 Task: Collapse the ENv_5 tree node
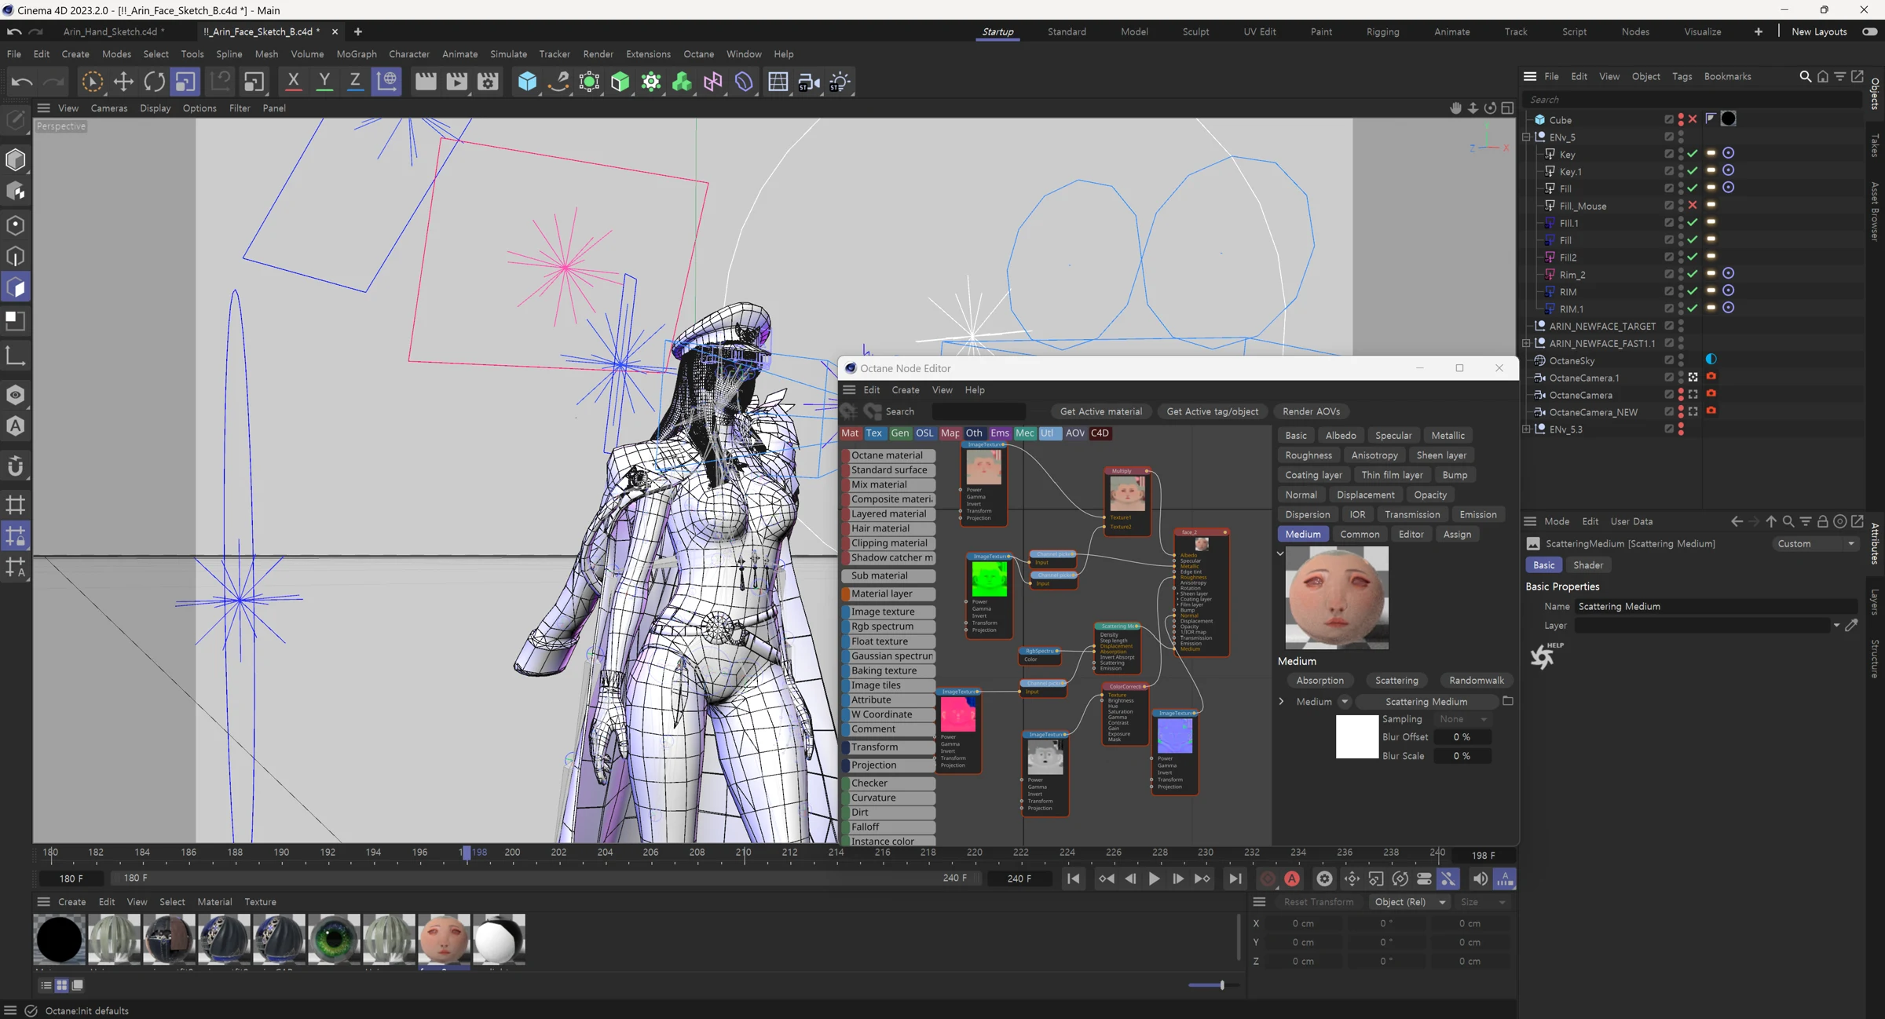click(x=1526, y=137)
